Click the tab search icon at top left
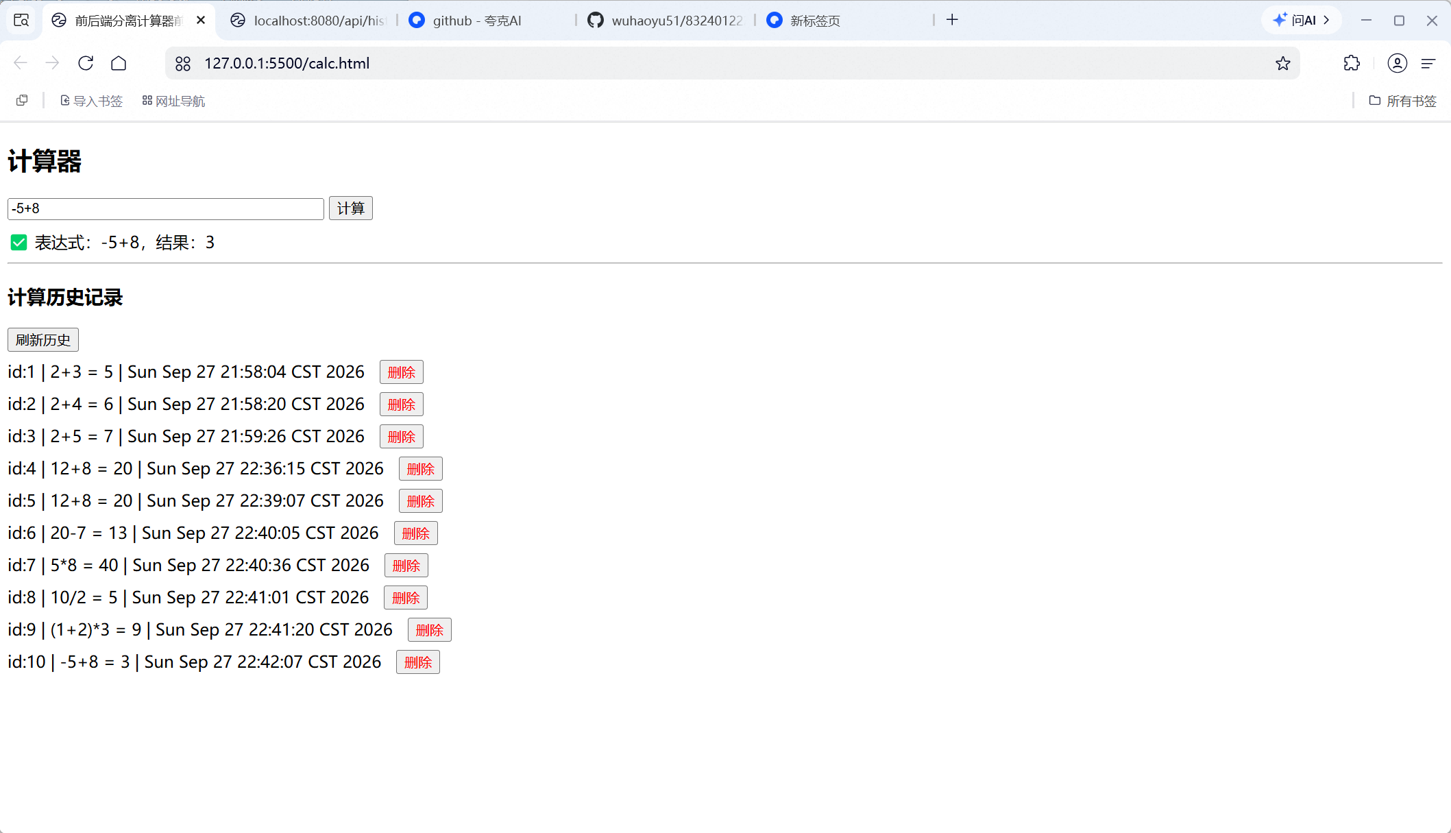The width and height of the screenshot is (1451, 833). (x=21, y=20)
